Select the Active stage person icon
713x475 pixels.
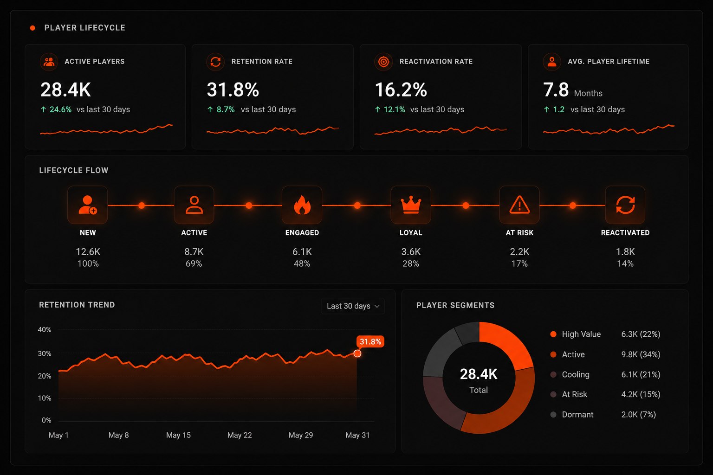tap(194, 205)
